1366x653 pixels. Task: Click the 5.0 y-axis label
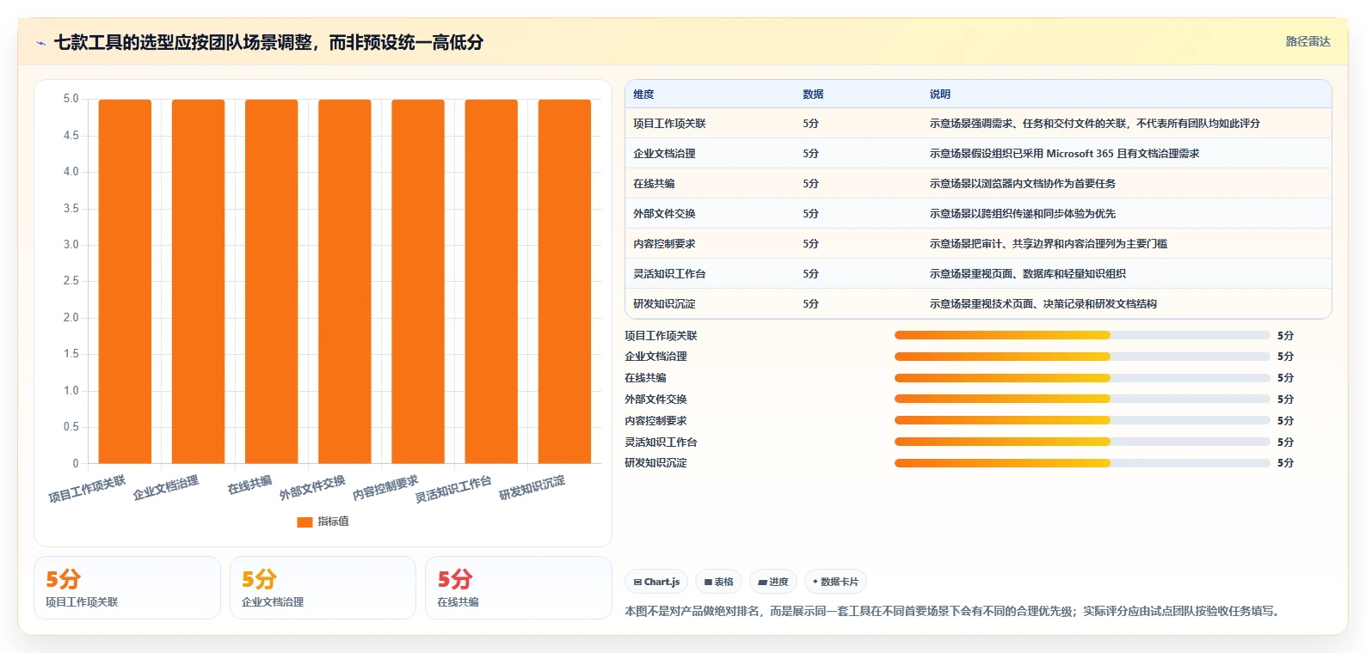coord(71,99)
